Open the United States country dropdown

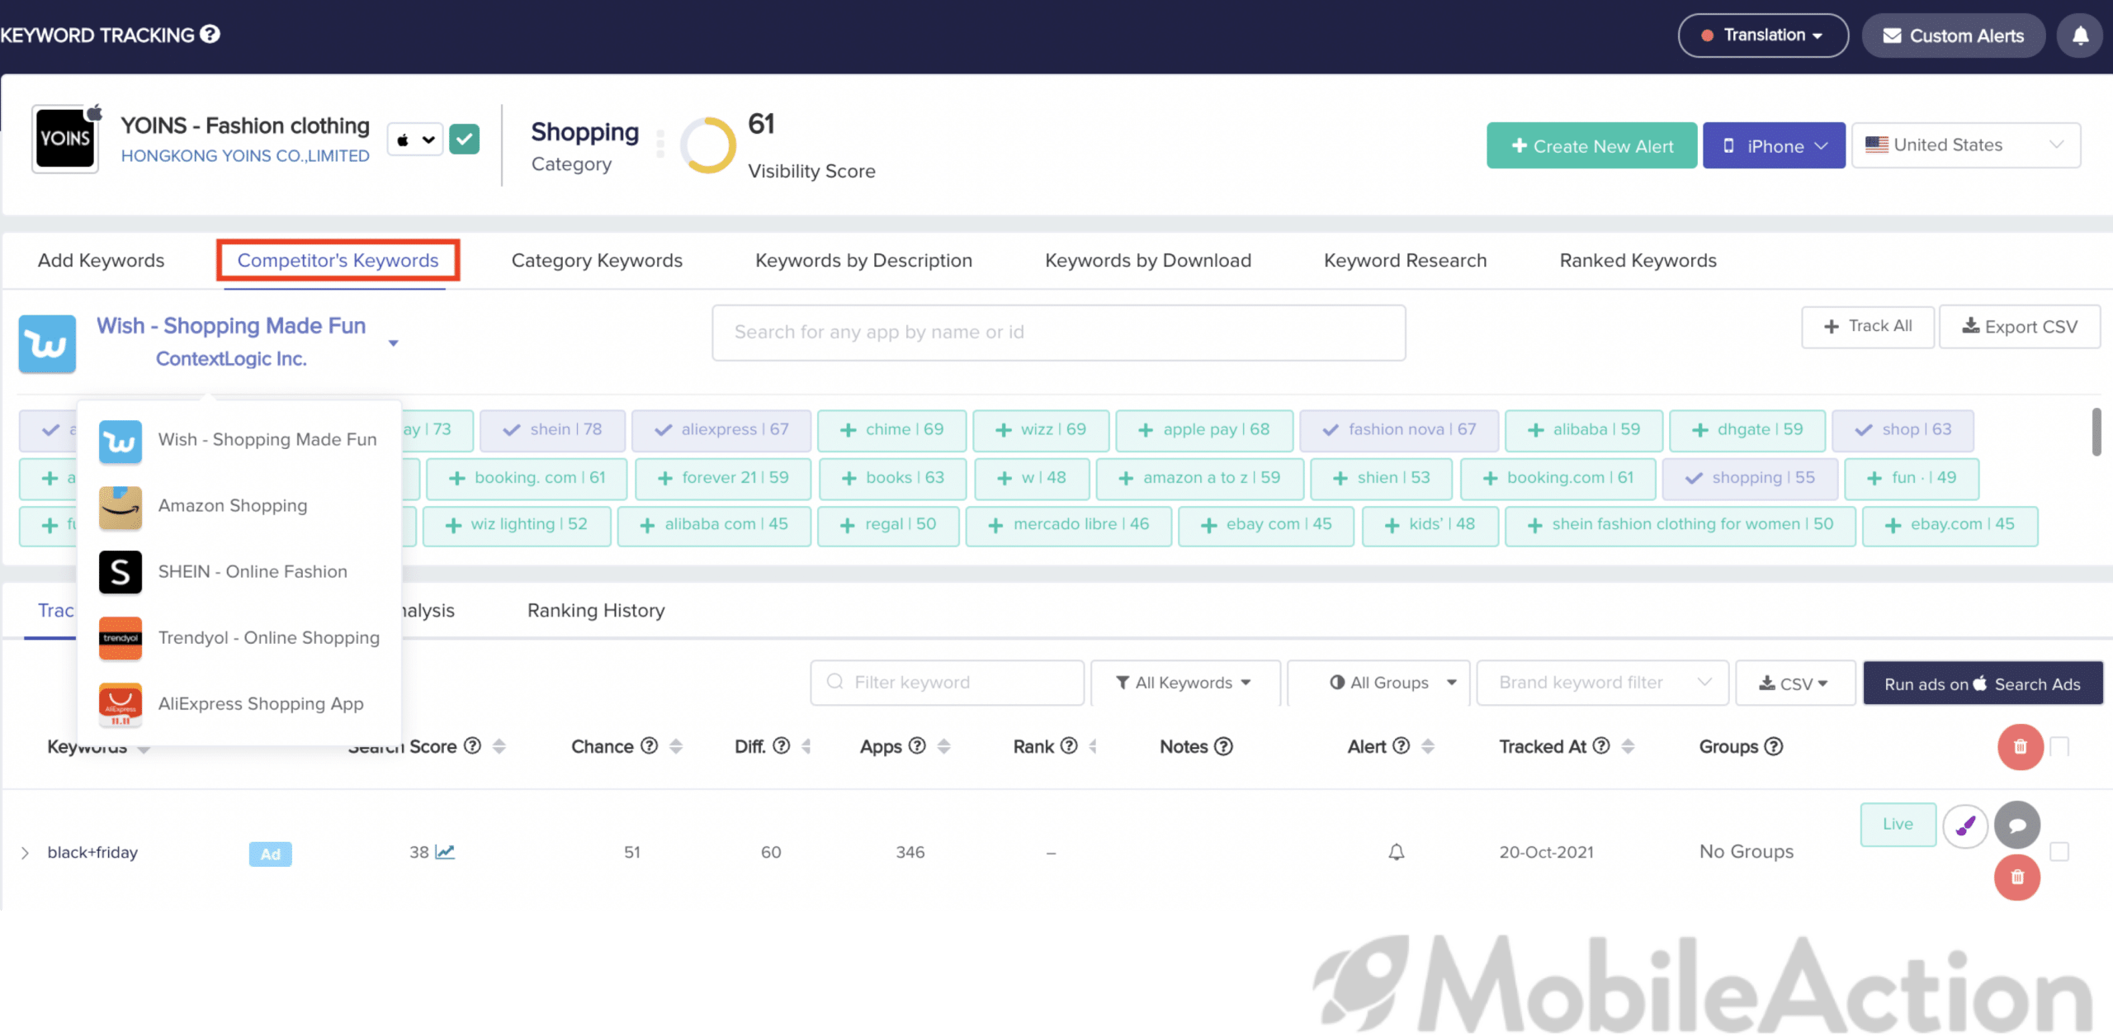point(1965,145)
